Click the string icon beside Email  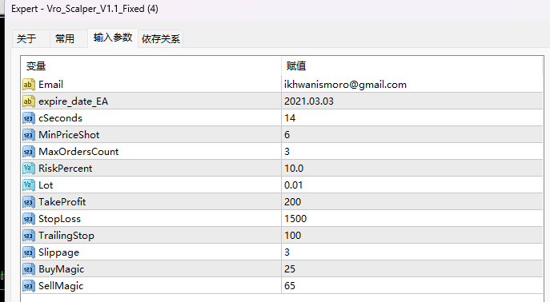tap(28, 85)
